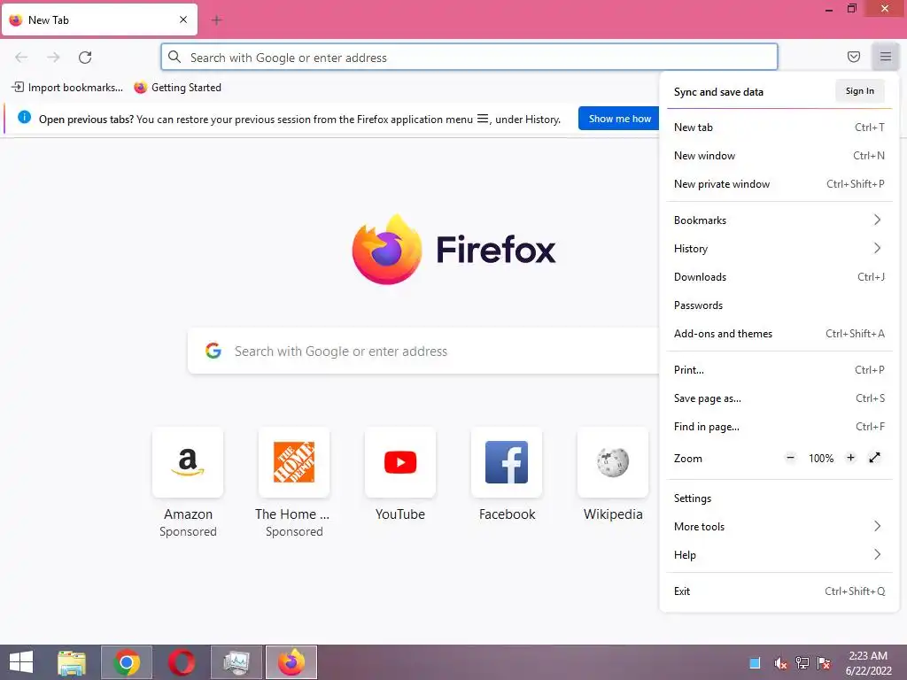Expand the Bookmarks submenu
907x680 pixels.
click(779, 220)
